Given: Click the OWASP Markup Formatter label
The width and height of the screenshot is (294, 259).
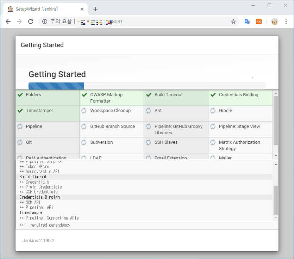Looking at the screenshot, I should point(106,98).
